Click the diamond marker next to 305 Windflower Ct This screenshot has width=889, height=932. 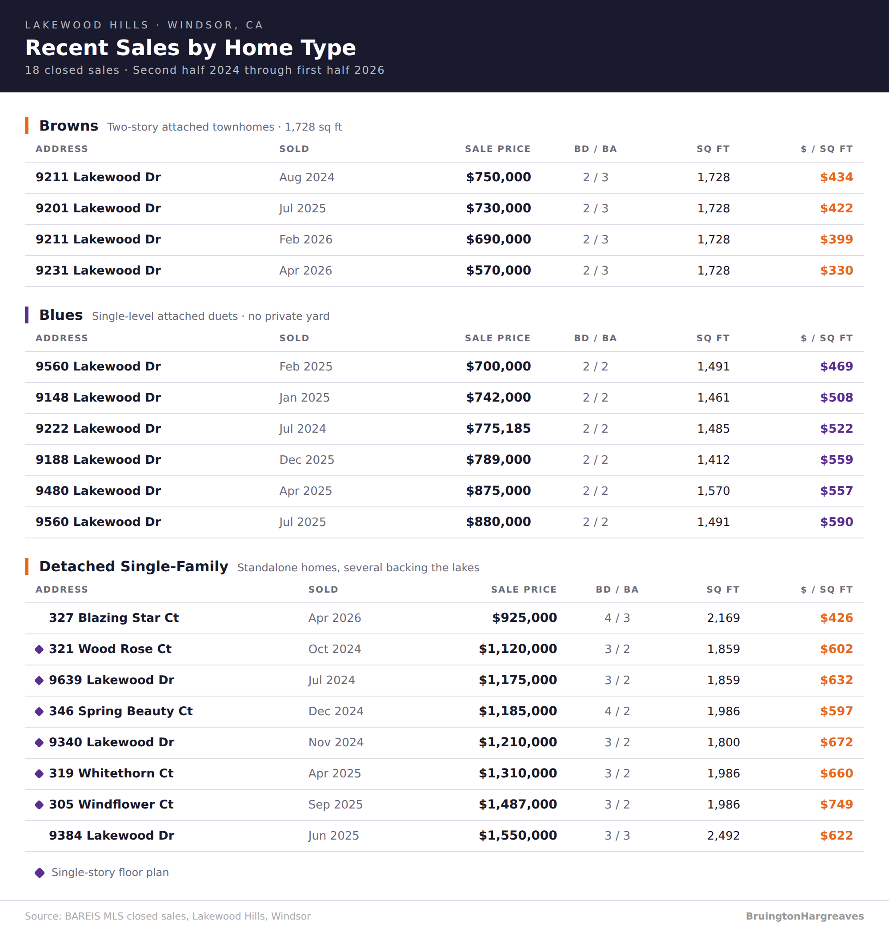click(x=39, y=805)
